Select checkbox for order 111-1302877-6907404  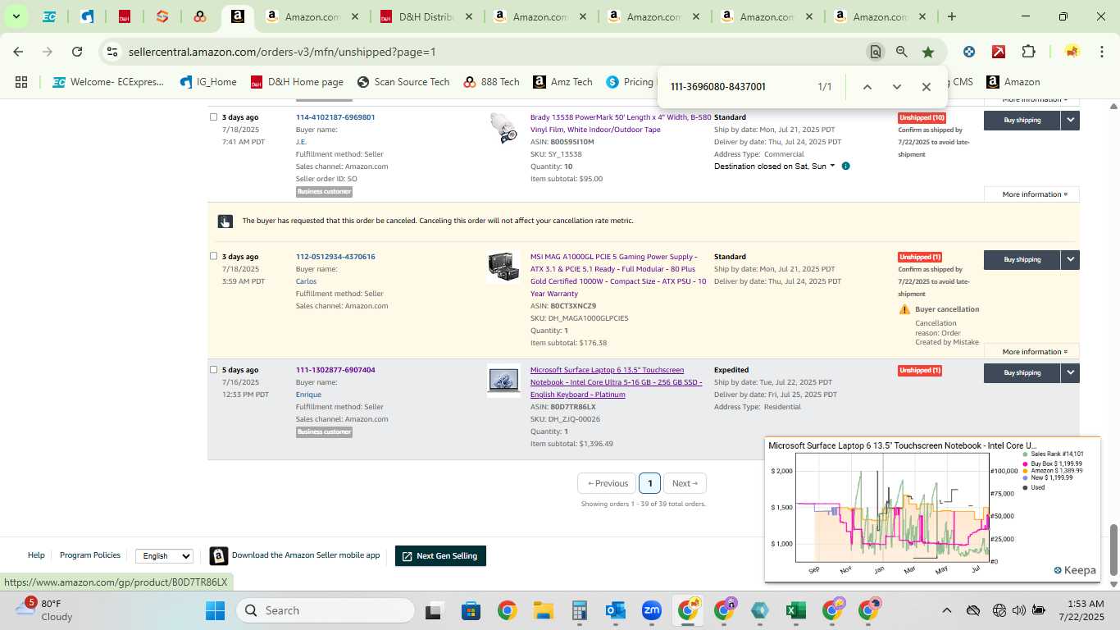coord(214,370)
